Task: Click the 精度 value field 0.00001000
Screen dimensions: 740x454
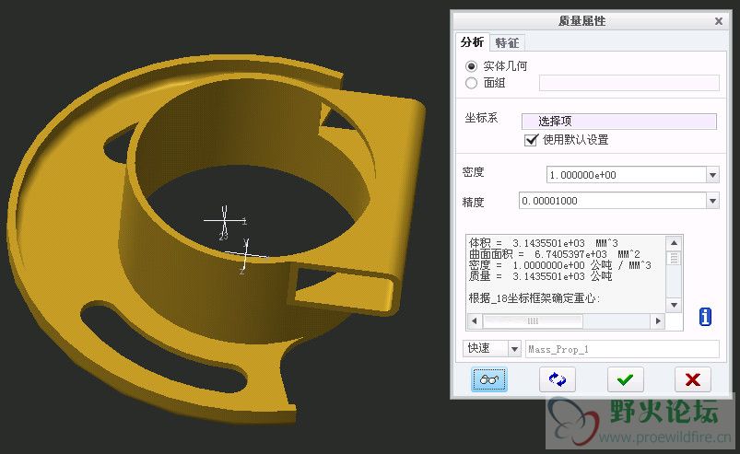Action: (613, 201)
